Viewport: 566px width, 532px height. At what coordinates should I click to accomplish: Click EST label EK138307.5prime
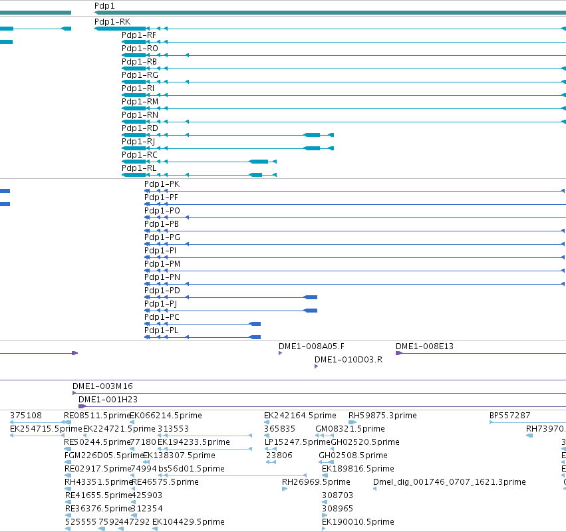pos(179,456)
